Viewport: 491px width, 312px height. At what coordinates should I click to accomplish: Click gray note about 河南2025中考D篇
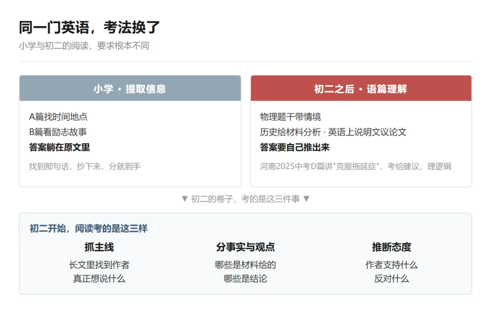tap(356, 166)
